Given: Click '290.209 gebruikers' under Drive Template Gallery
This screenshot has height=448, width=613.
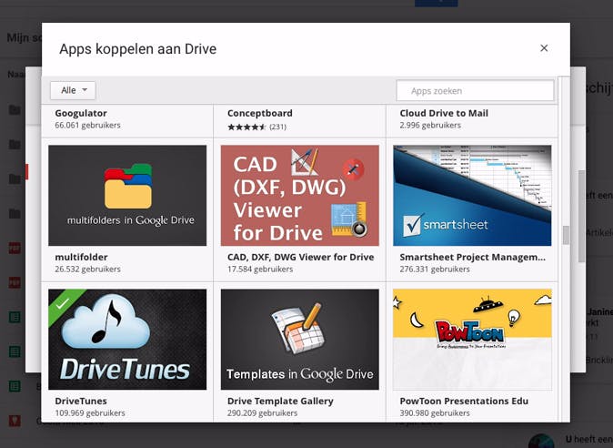Looking at the screenshot, I should (262, 413).
